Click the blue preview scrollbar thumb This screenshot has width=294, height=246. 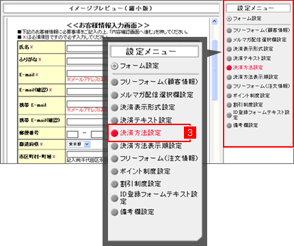(x=215, y=70)
